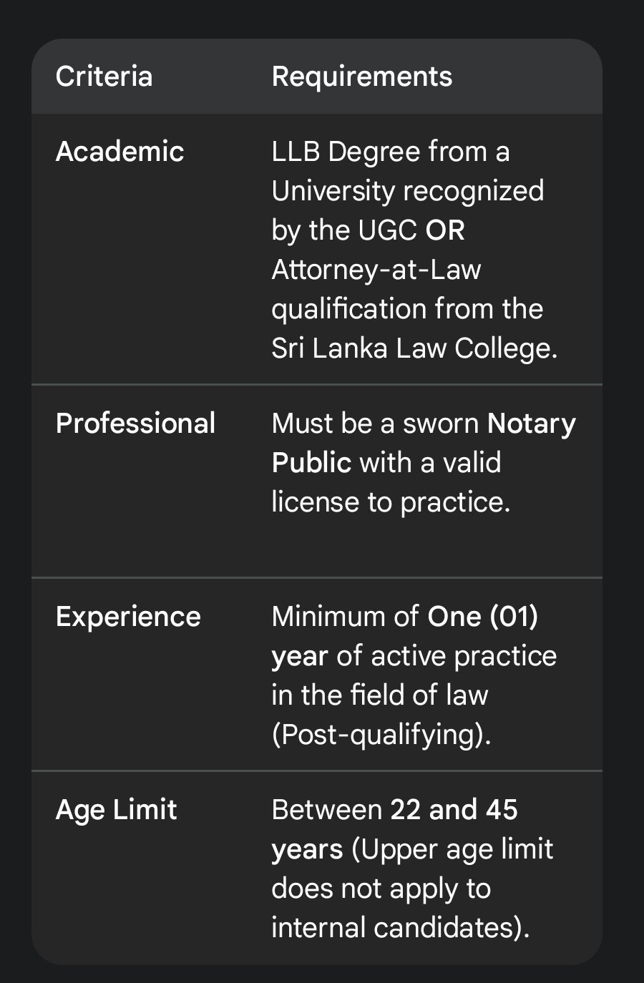Select the Age Limit row label

click(x=116, y=810)
